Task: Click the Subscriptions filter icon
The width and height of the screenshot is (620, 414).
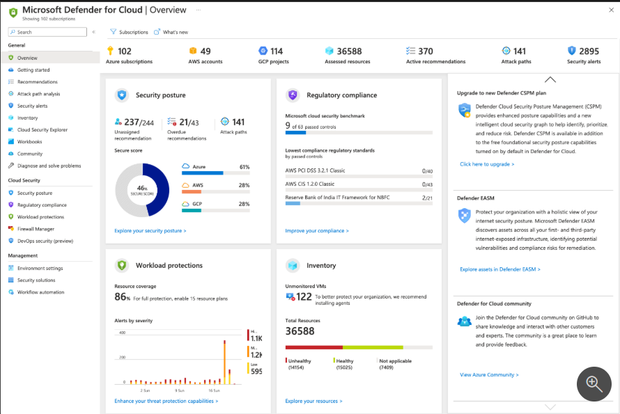Action: (x=114, y=32)
